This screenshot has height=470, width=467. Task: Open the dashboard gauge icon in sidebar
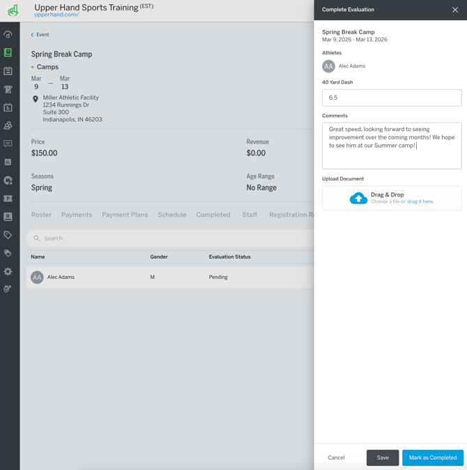click(8, 34)
